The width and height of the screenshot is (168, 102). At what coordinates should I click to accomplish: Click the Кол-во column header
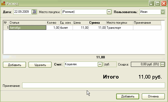tap(53, 23)
